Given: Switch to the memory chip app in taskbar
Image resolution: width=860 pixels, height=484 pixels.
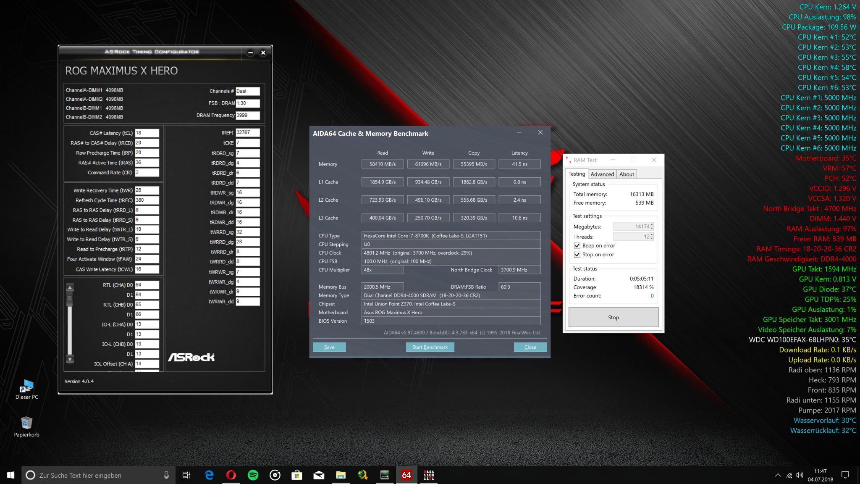Looking at the screenshot, I should coord(385,475).
